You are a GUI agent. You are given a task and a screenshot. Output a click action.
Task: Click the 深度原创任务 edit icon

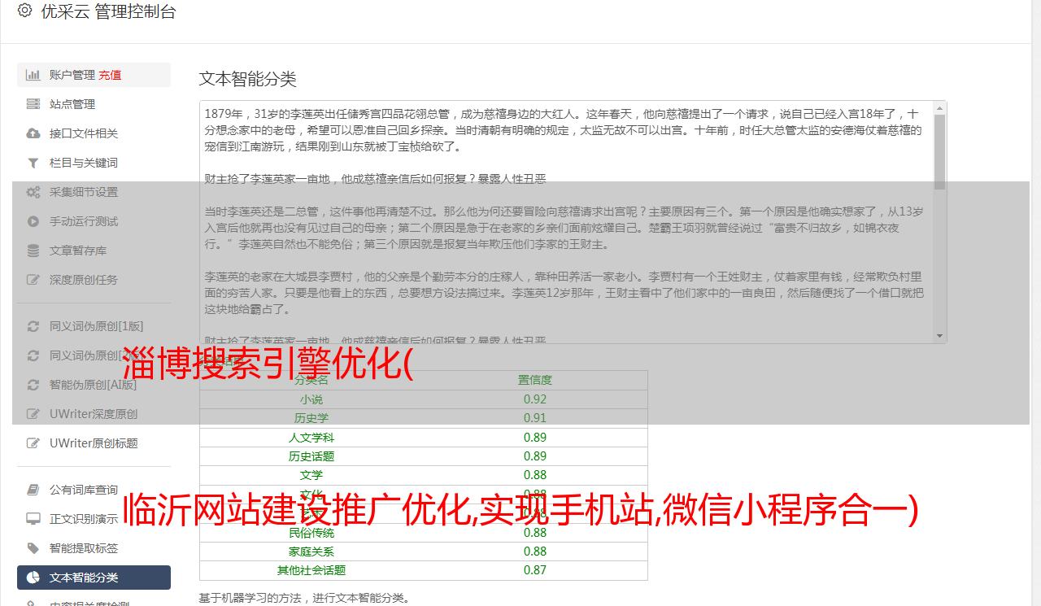pyautogui.click(x=33, y=280)
